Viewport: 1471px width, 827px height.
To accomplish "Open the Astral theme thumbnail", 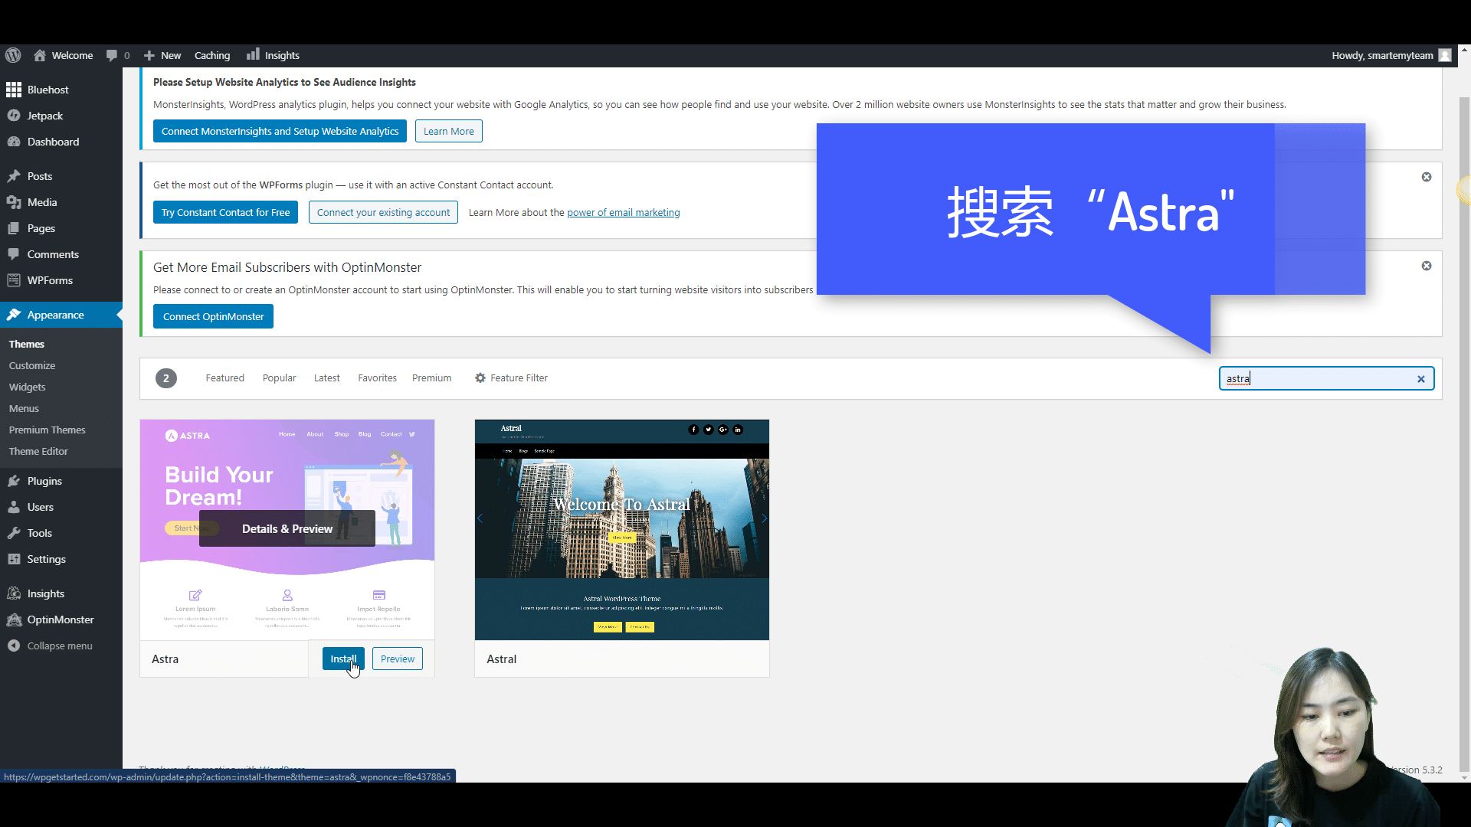I will point(621,529).
